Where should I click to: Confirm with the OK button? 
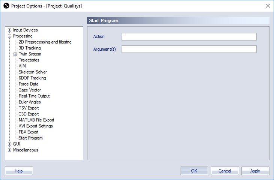[194, 171]
